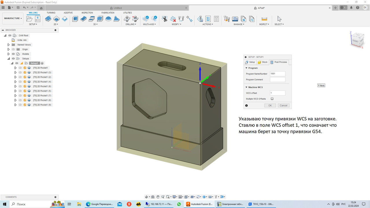370x208 pixels.
Task: Click the Post Process G1 G2 icon
Action: (x=208, y=19)
